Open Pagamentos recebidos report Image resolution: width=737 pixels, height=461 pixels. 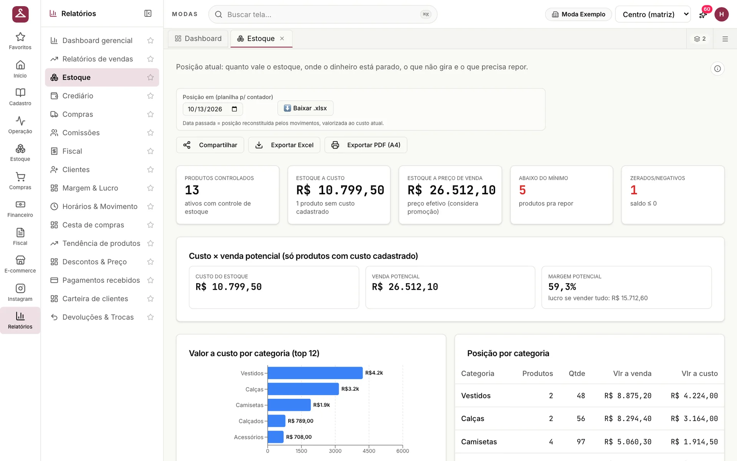(x=102, y=280)
